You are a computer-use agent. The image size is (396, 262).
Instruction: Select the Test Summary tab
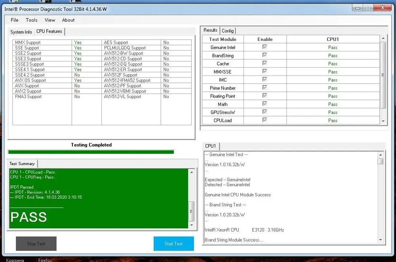[22, 164]
